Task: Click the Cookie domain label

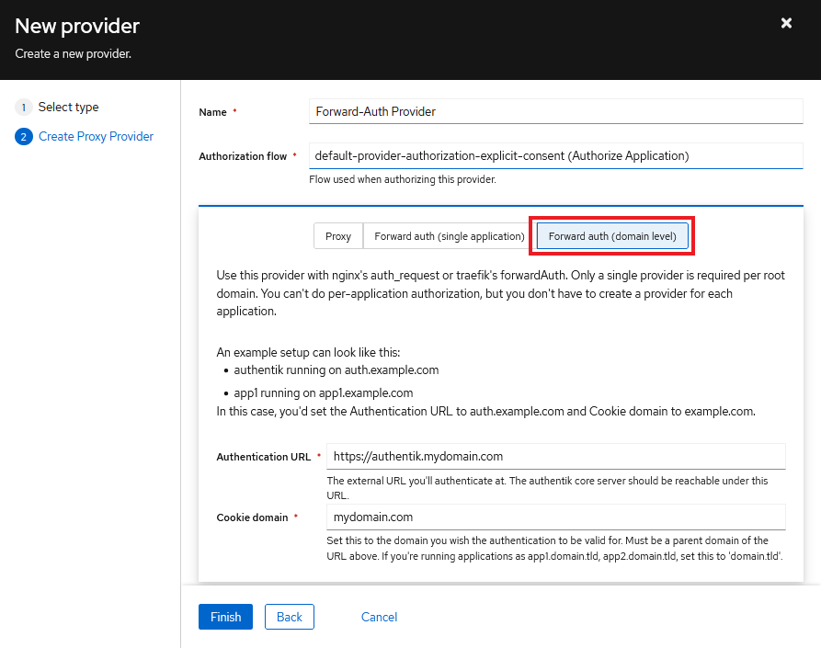Action: 252,517
